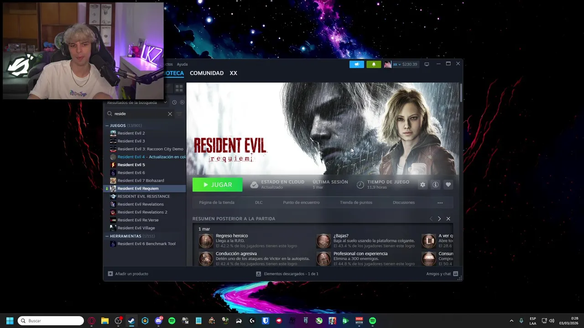Open Profesional con experiencia achievement badge
The width and height of the screenshot is (584, 328).
pyautogui.click(x=323, y=258)
